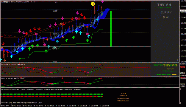The height and width of the screenshot is (107, 186).
Task: Select 15 Dec 15:05 on the time axis
Action: [60, 106]
